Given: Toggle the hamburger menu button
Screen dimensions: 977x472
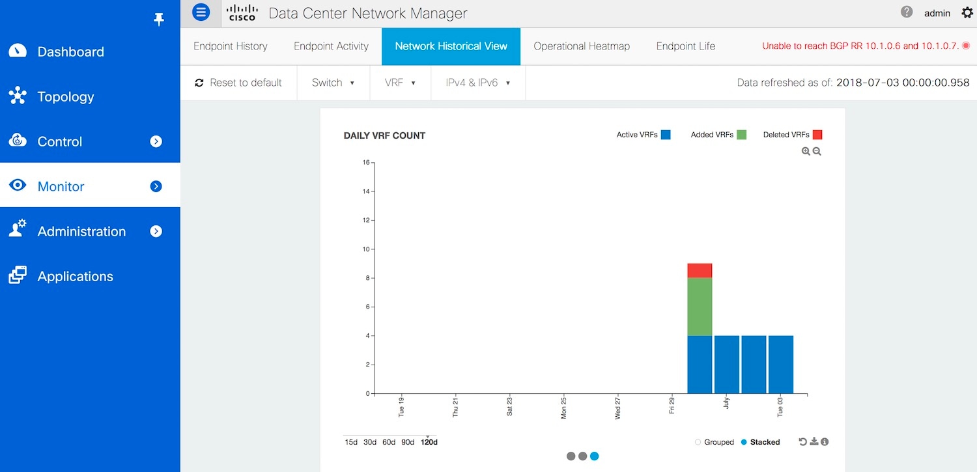Looking at the screenshot, I should [201, 12].
